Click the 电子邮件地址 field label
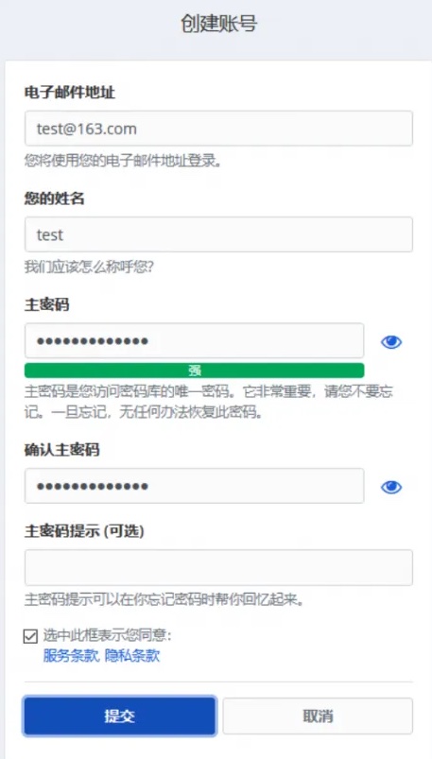 [x=70, y=92]
